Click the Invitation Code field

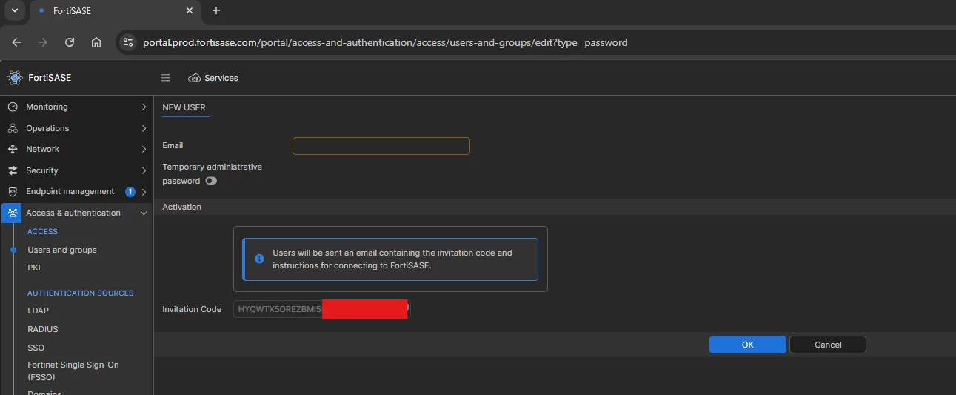321,309
